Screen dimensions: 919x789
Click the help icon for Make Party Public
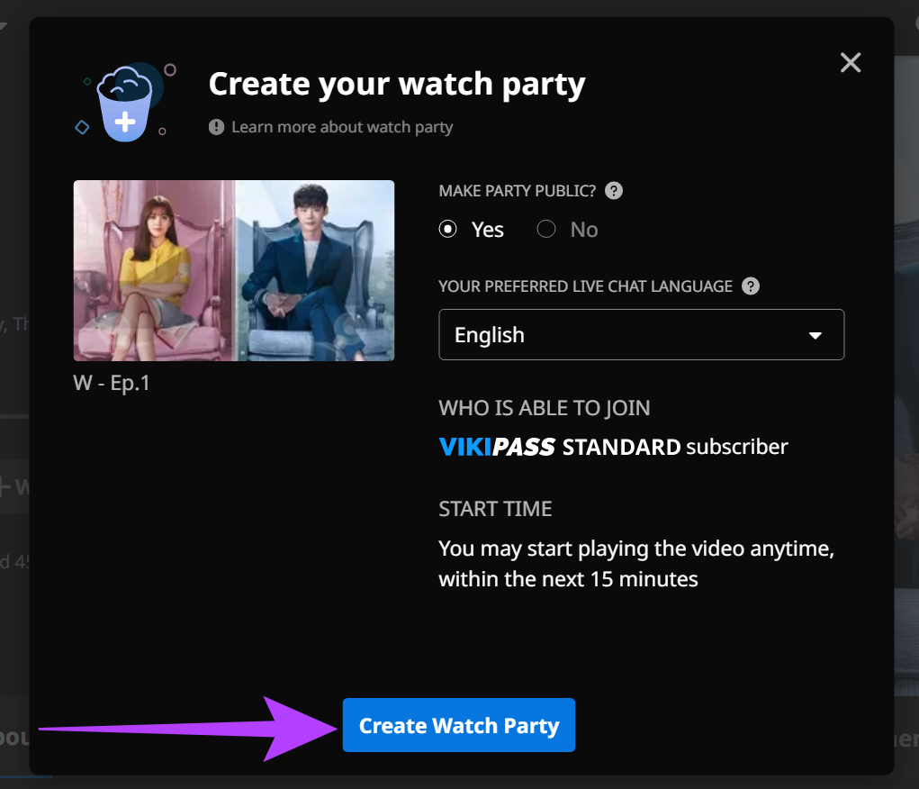pos(614,191)
